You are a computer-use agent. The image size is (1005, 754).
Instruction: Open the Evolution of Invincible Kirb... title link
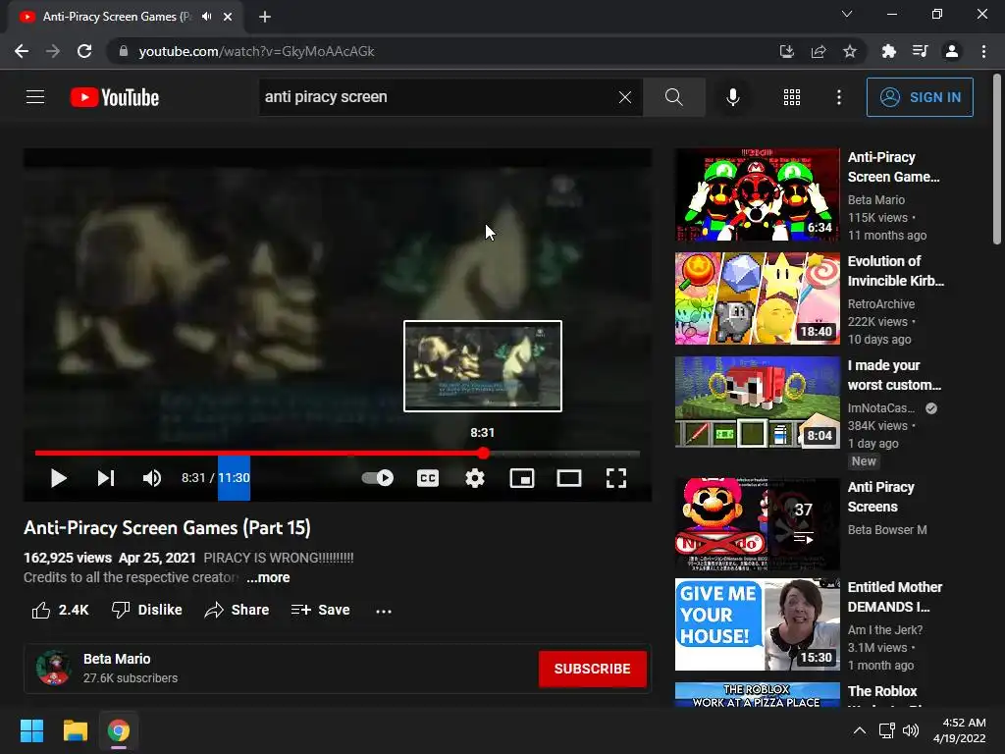click(895, 271)
